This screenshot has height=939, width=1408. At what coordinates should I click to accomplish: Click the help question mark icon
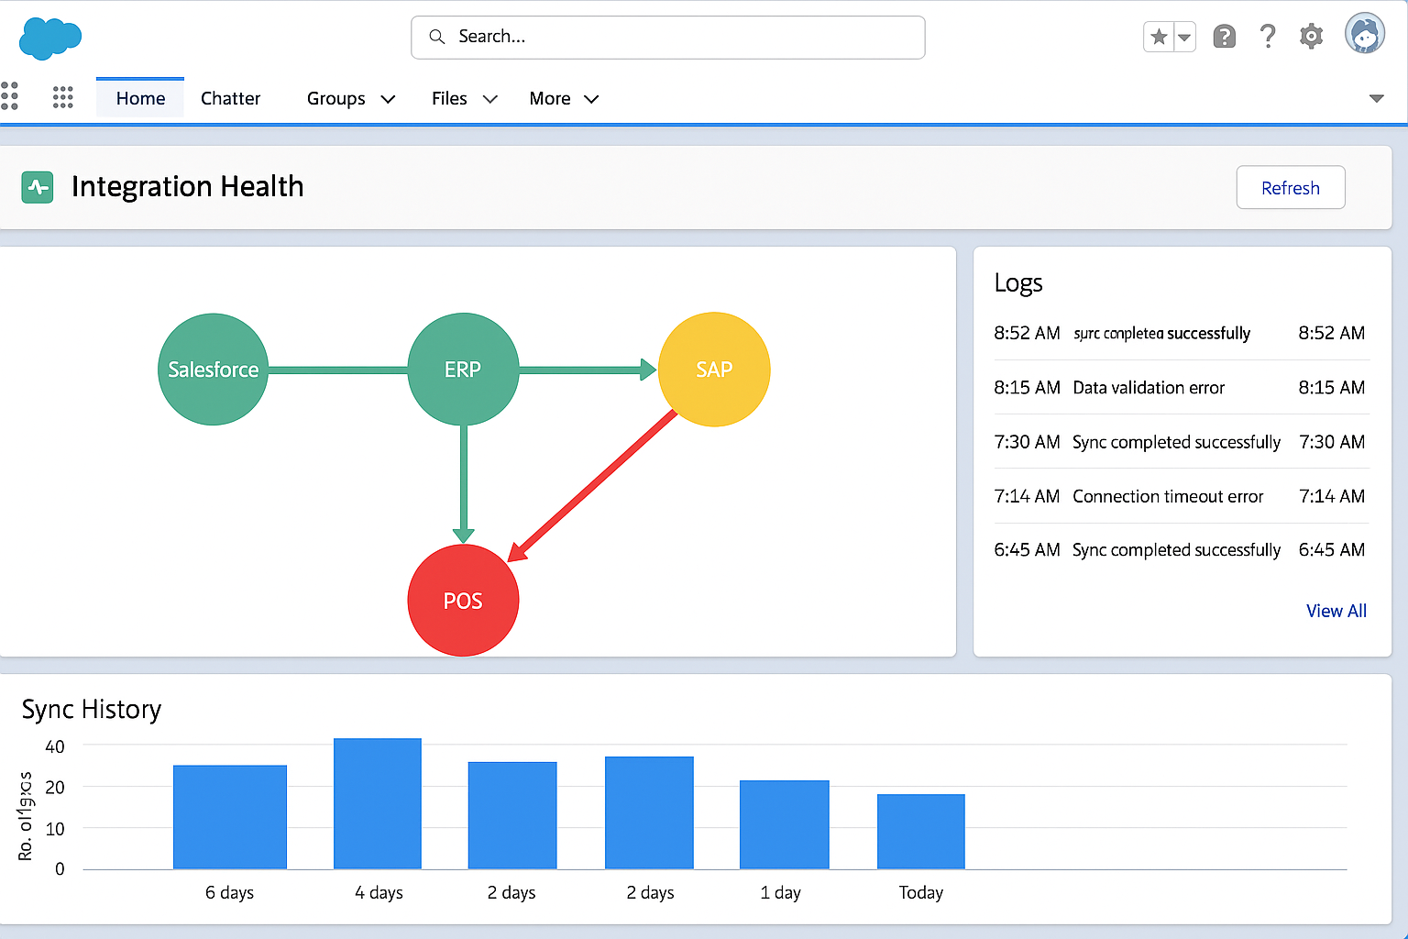point(1268,36)
